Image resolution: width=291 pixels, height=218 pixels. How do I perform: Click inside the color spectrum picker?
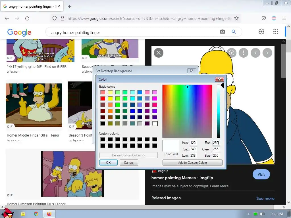point(187,111)
